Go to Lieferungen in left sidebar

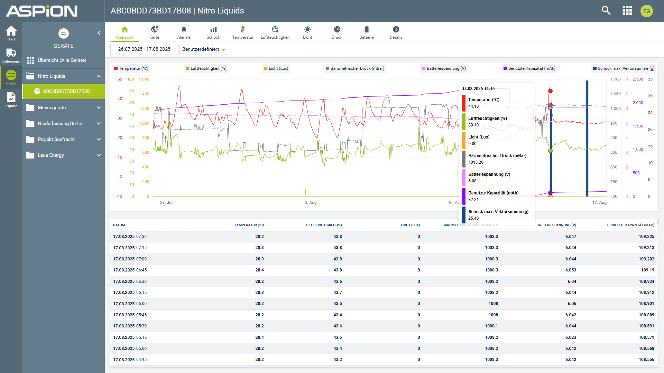click(11, 55)
